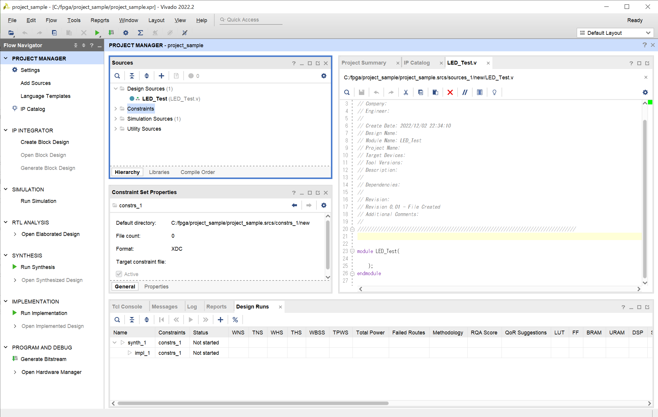The height and width of the screenshot is (417, 658).
Task: Toggle the Active checkbox
Action: tap(119, 274)
